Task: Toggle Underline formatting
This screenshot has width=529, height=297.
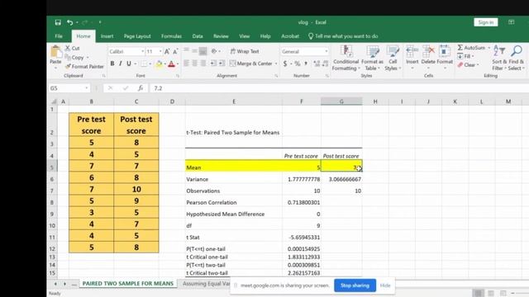Action: [x=129, y=64]
